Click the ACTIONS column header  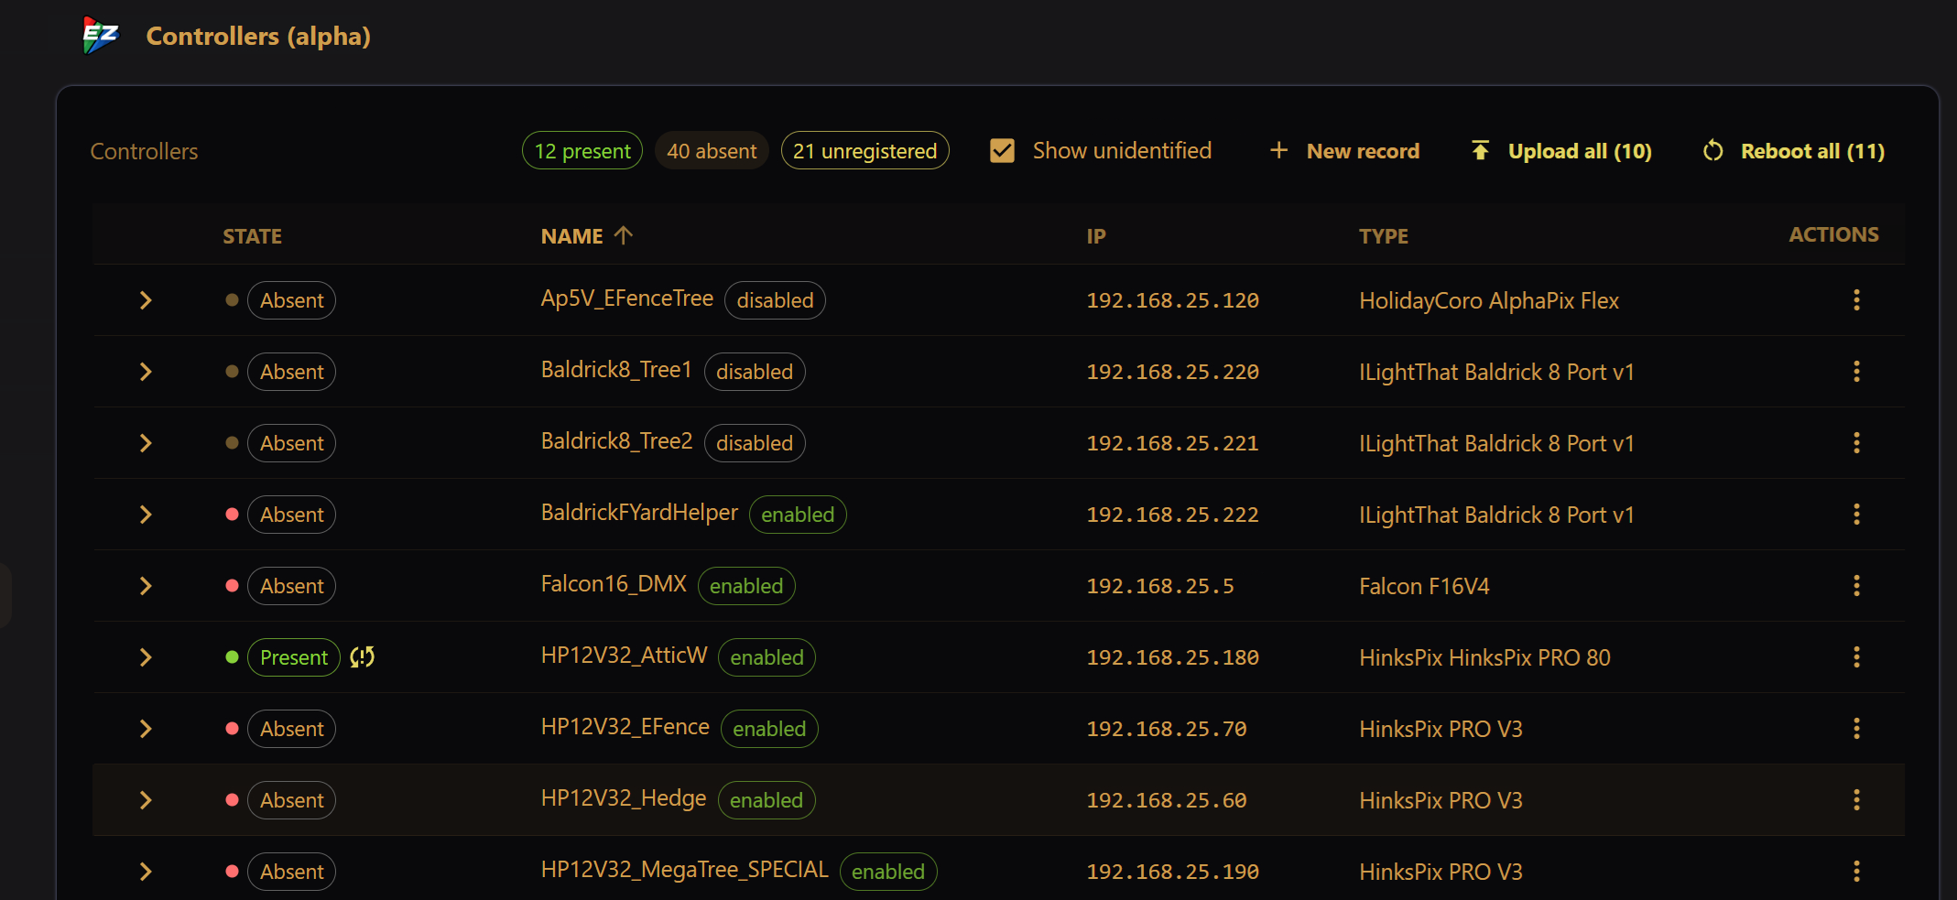tap(1833, 234)
